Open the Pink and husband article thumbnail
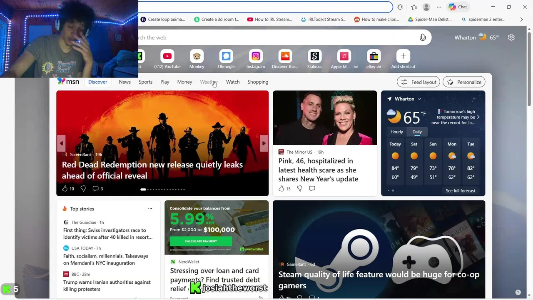This screenshot has width=533, height=300. click(325, 118)
